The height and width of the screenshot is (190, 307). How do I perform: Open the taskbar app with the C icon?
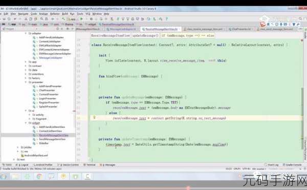click(87, 177)
